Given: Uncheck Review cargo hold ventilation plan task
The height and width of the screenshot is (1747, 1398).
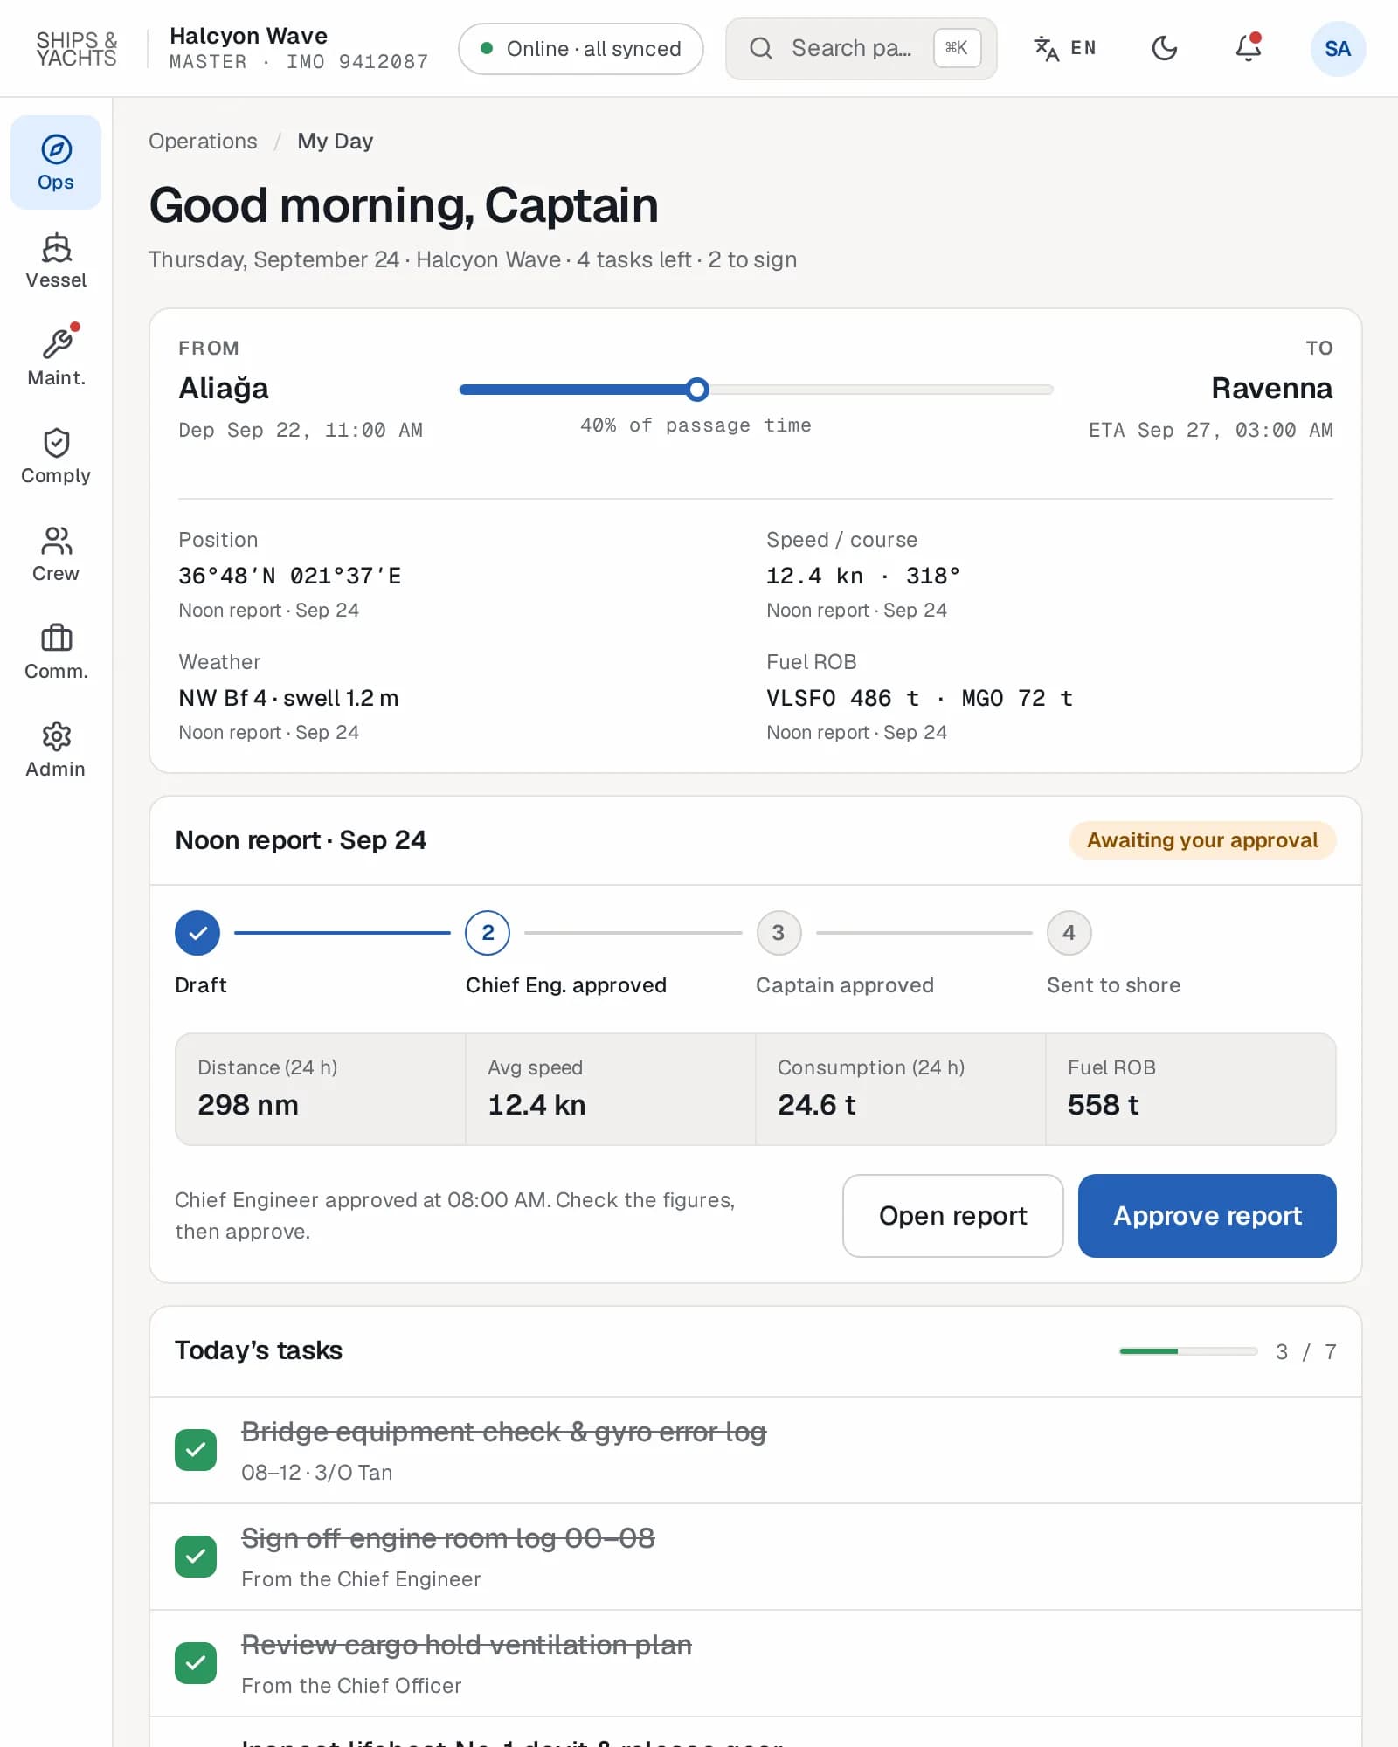Looking at the screenshot, I should pos(196,1663).
